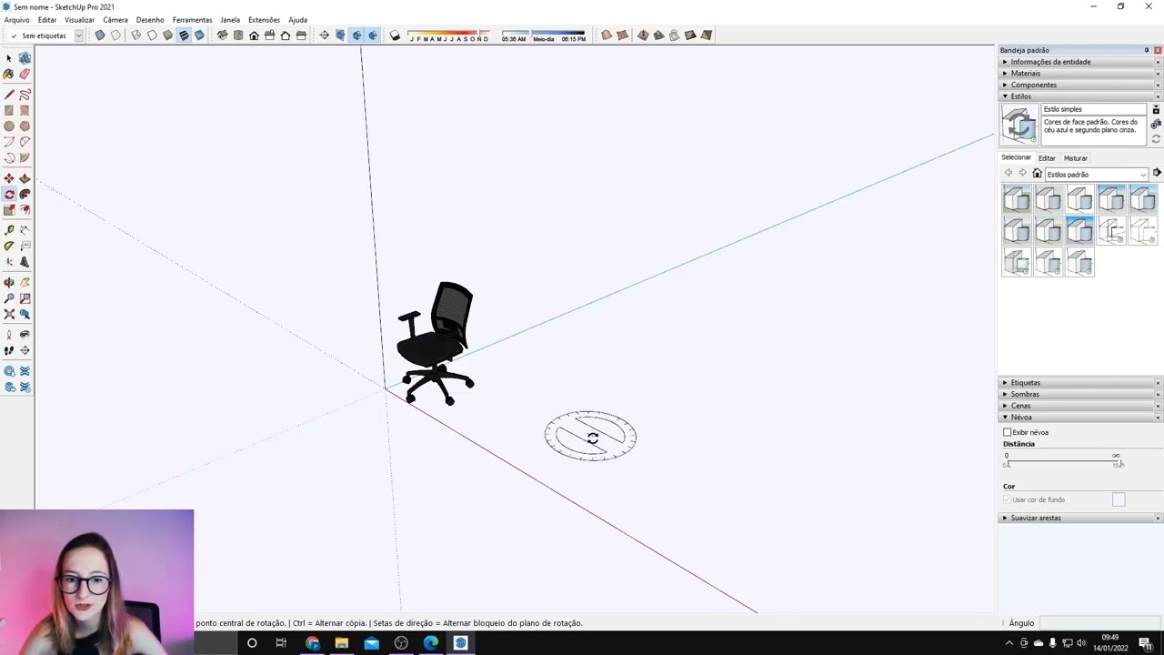Select the Zoom magnifier tool

click(9, 298)
